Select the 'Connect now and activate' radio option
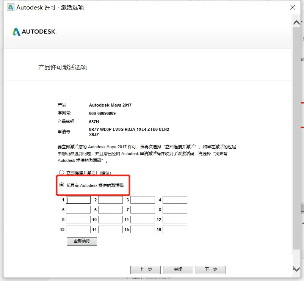 [62, 172]
